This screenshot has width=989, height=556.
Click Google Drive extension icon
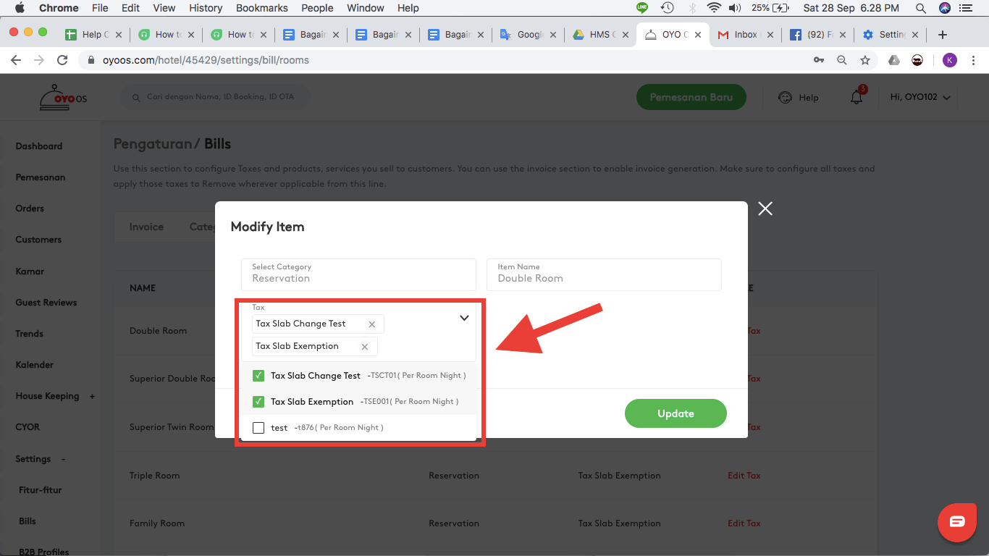click(x=894, y=60)
